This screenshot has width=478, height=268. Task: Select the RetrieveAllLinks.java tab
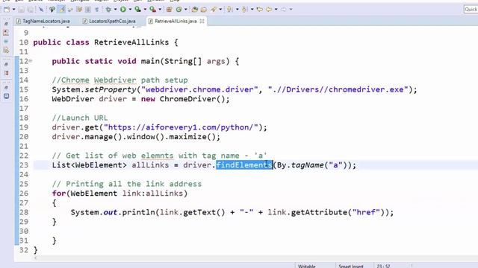[176, 21]
